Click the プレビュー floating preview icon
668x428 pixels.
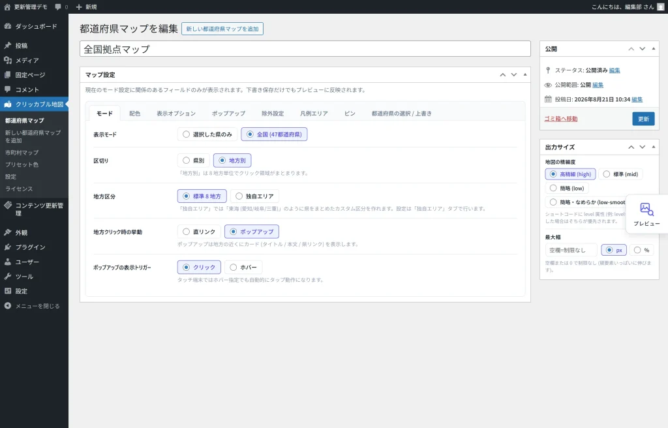tap(646, 209)
